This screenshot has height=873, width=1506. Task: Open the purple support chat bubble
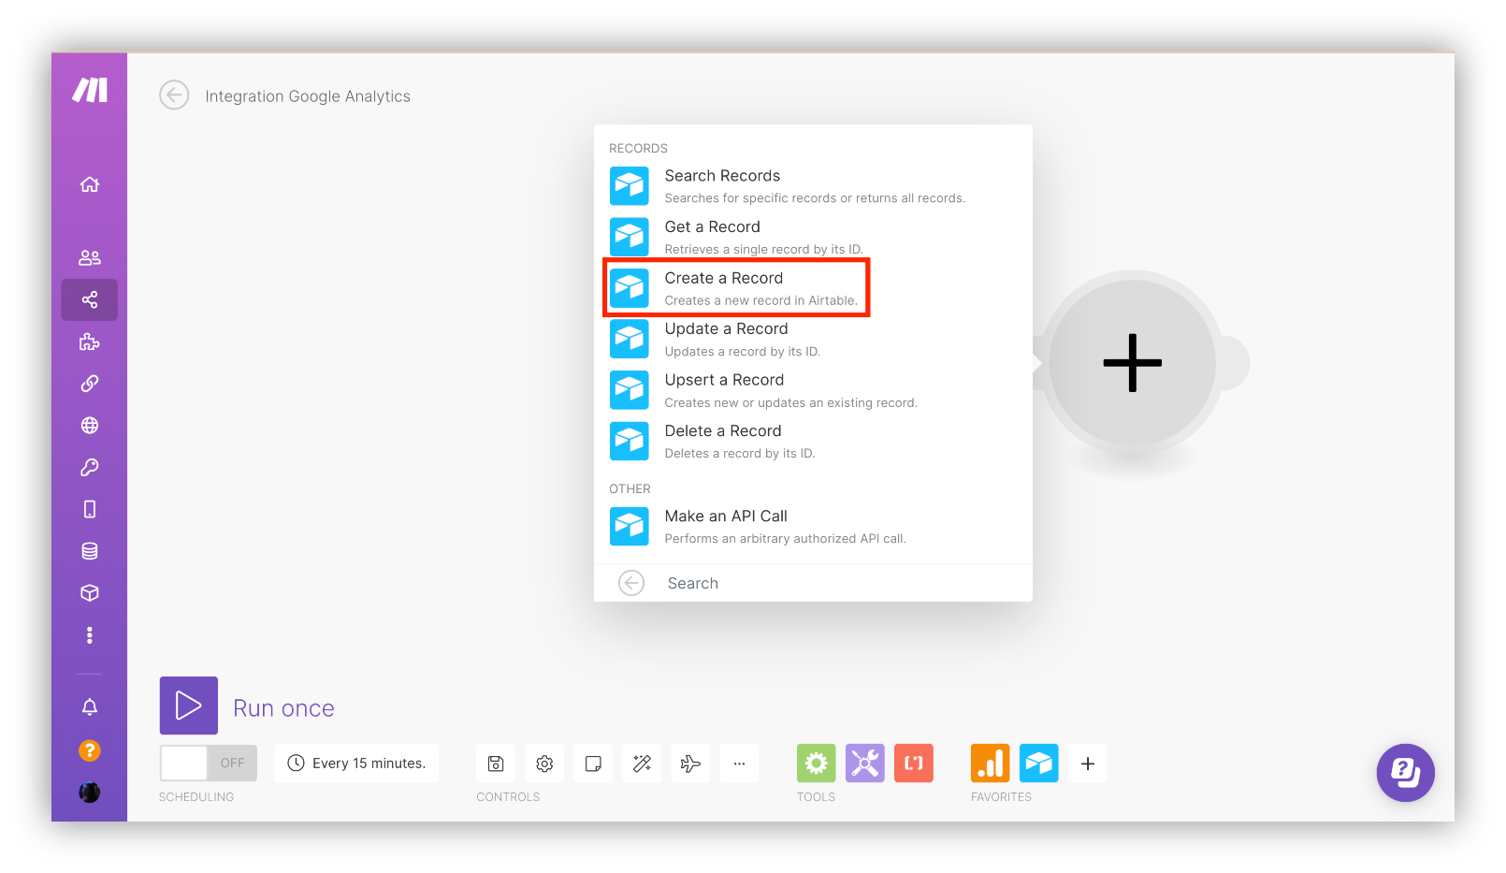(1405, 773)
